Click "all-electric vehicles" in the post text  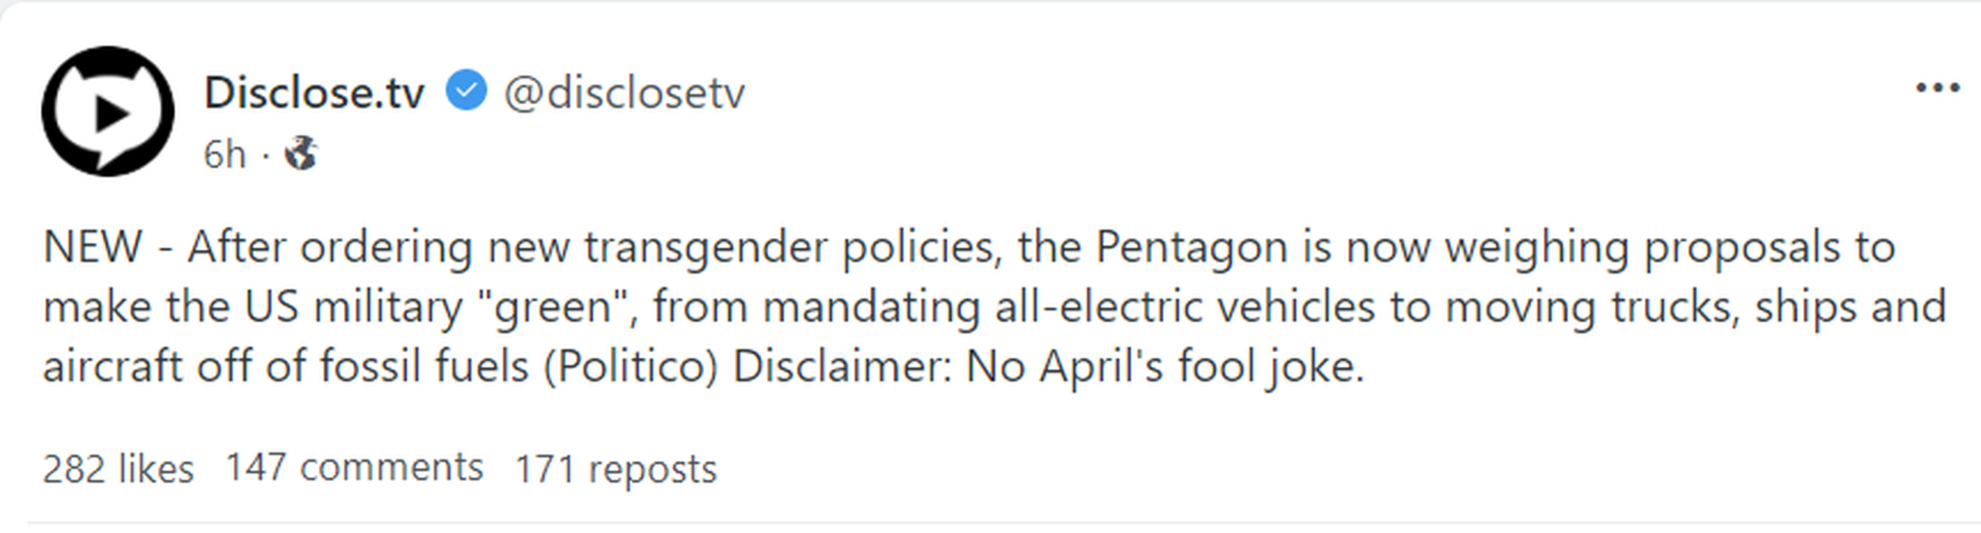[x=1184, y=306]
